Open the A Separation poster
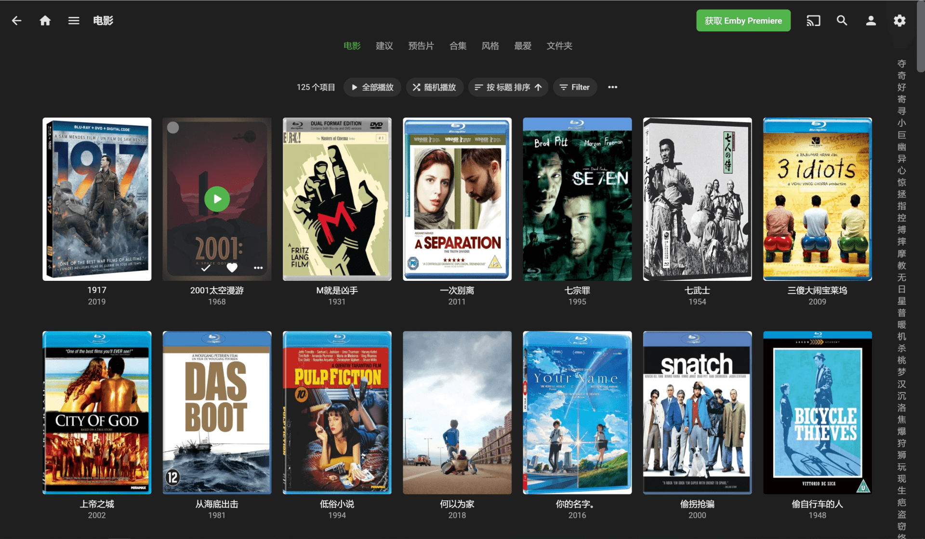This screenshot has width=925, height=539. 457,199
